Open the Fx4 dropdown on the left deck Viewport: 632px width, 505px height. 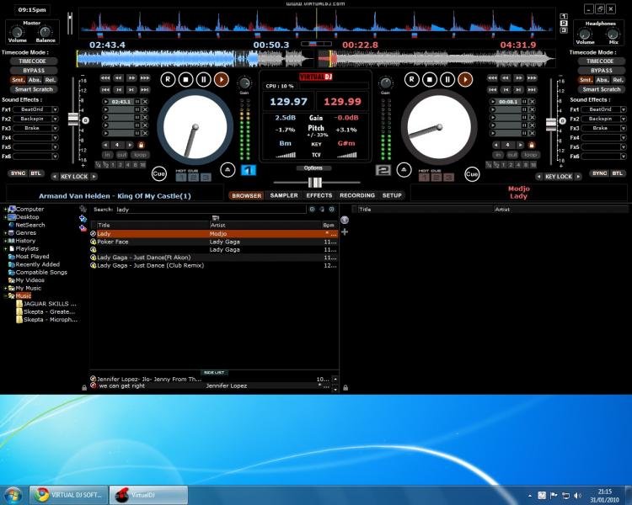point(56,138)
